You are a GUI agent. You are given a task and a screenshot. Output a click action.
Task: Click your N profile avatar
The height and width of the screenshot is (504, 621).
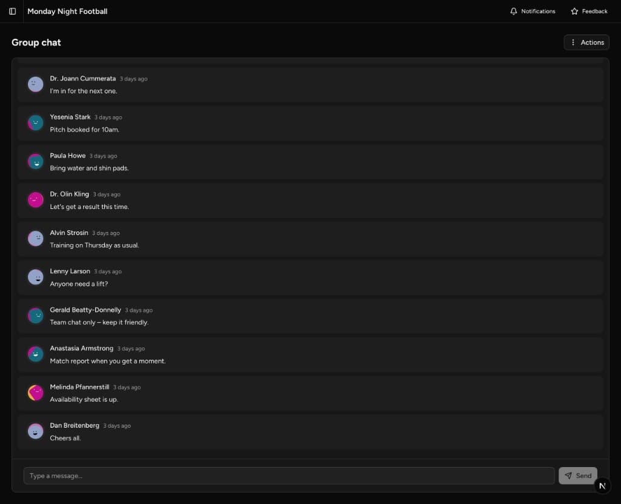tap(602, 485)
